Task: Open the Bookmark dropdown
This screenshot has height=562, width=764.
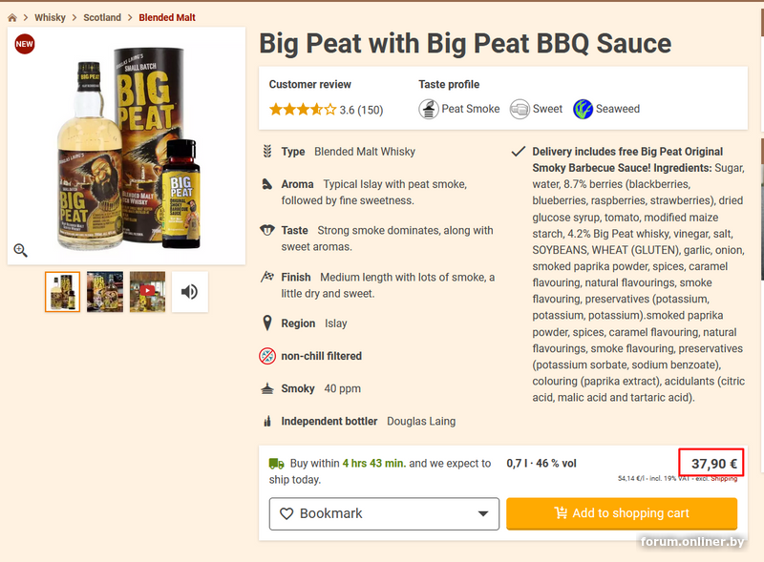Action: [x=384, y=513]
